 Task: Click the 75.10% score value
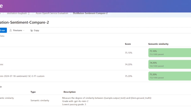[129, 53]
